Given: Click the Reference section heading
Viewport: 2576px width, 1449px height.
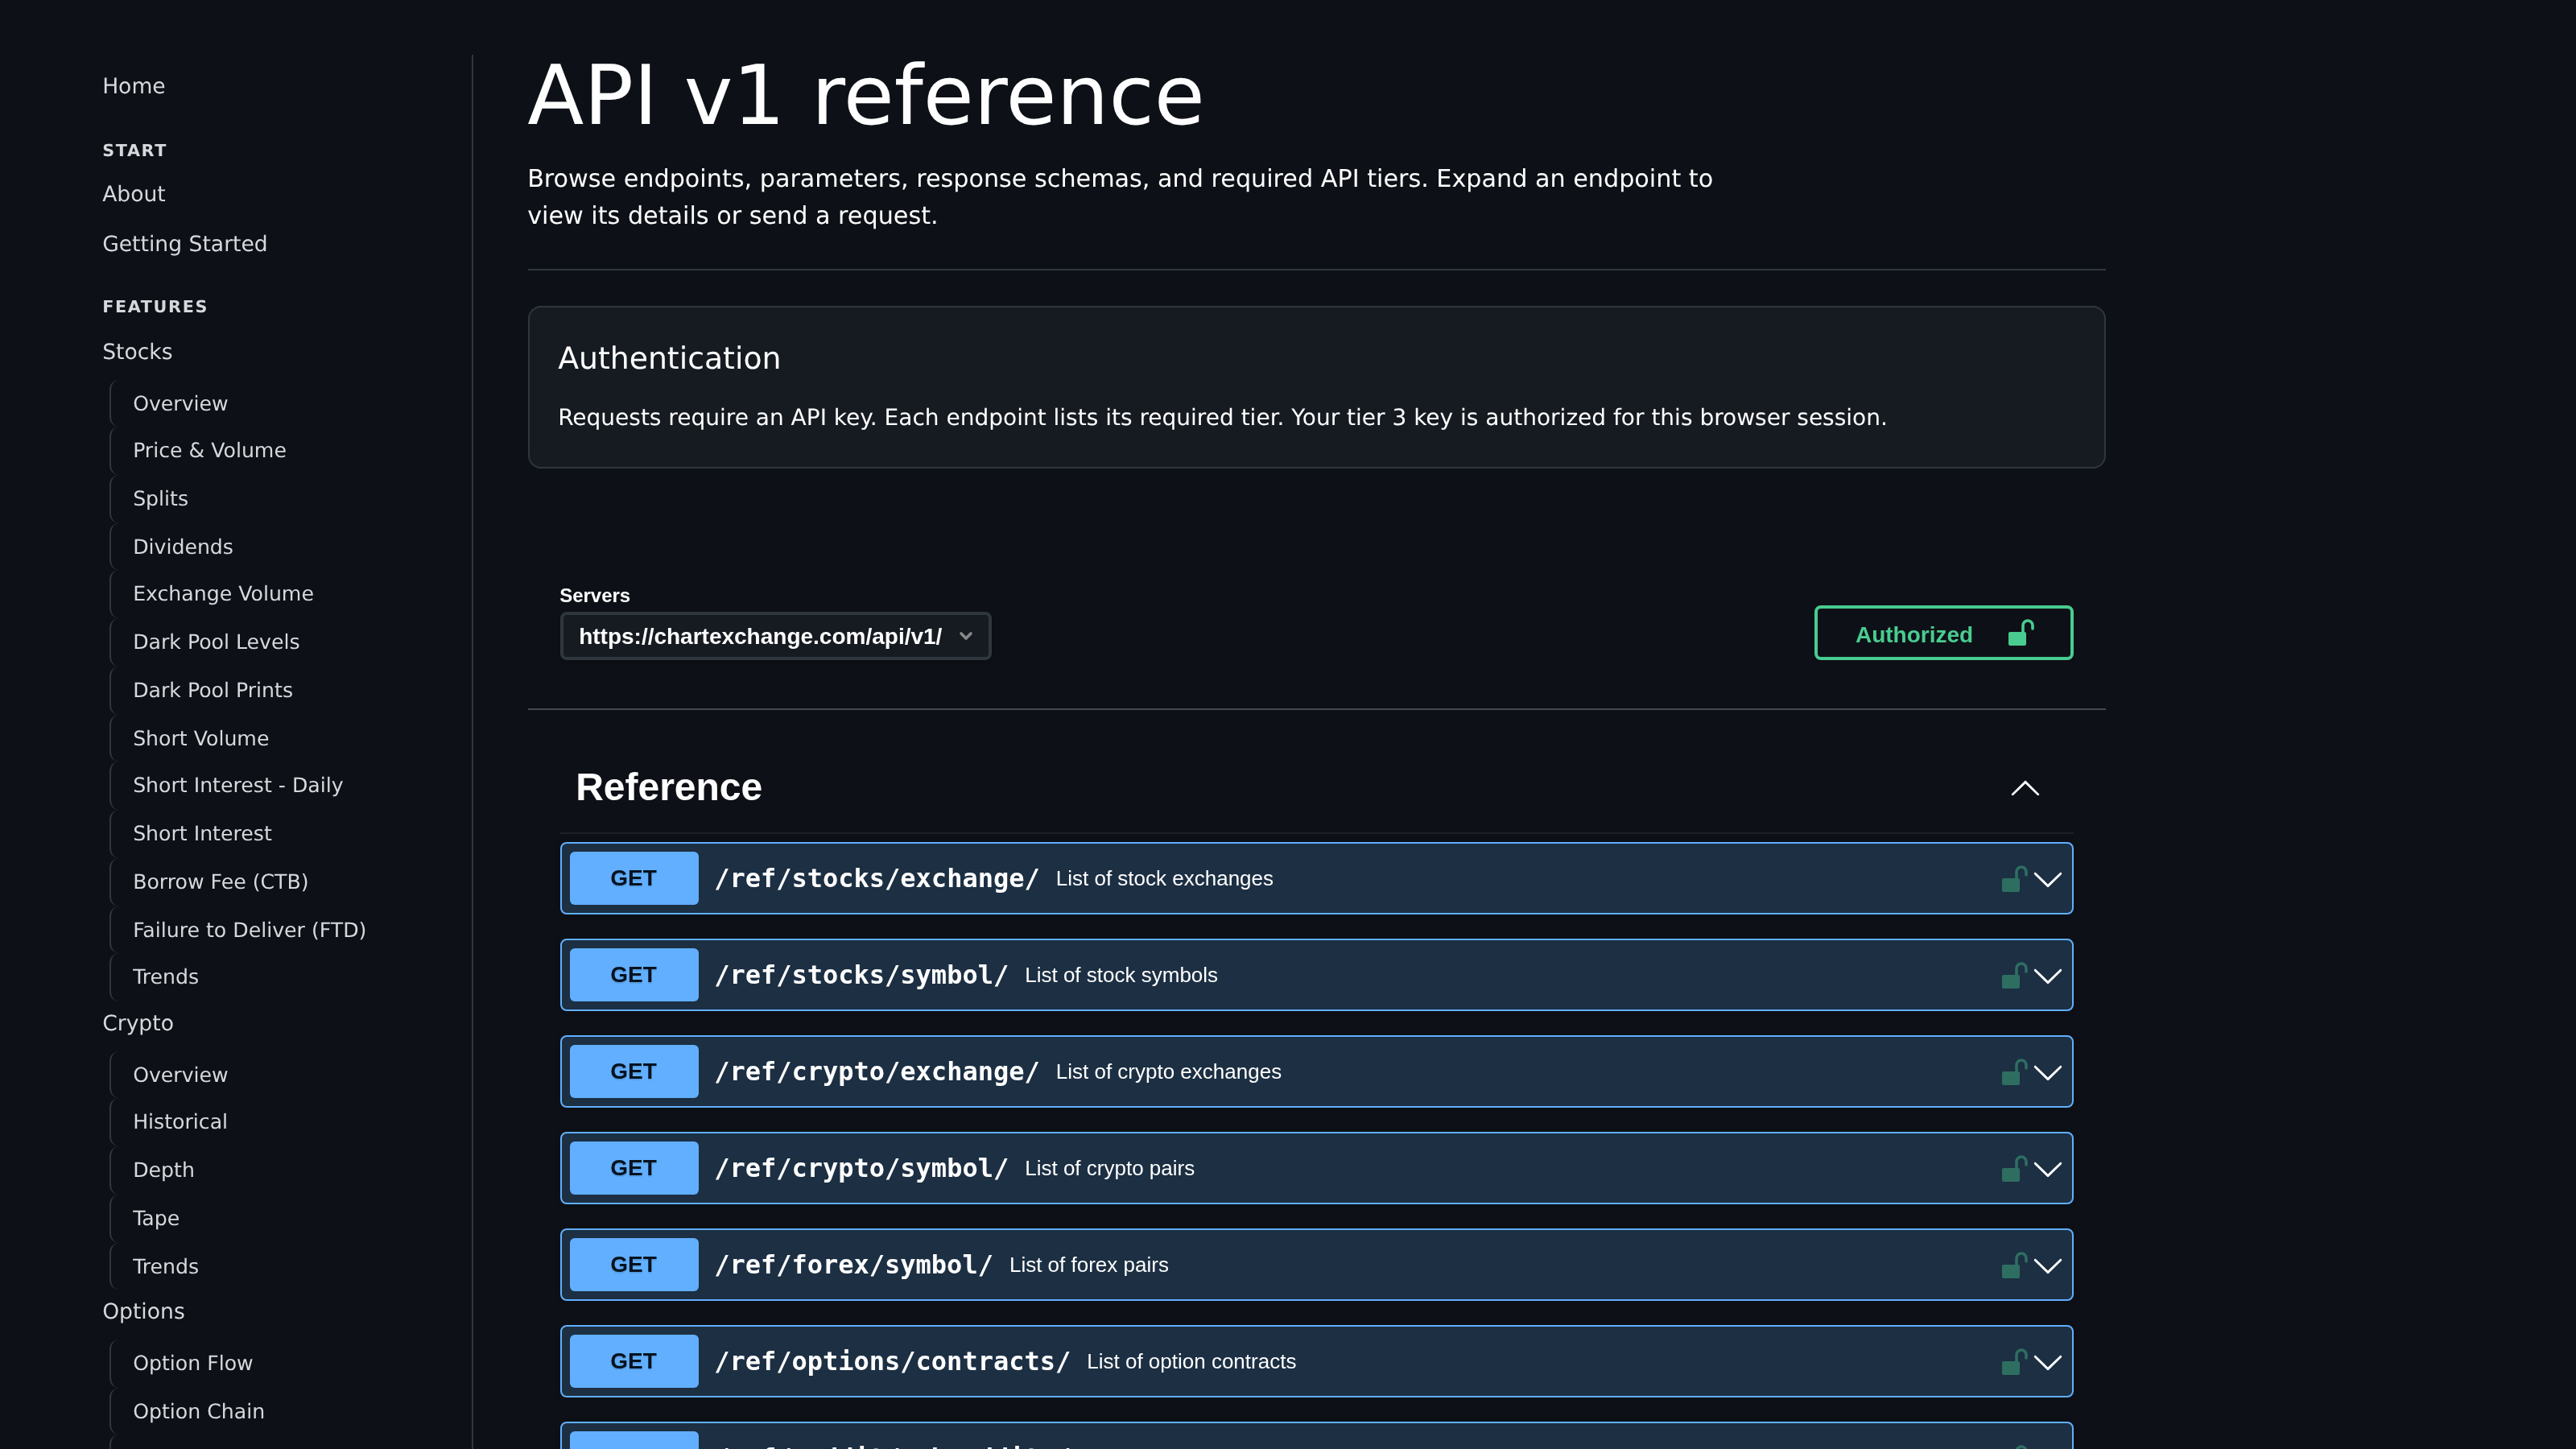Looking at the screenshot, I should pos(668,787).
